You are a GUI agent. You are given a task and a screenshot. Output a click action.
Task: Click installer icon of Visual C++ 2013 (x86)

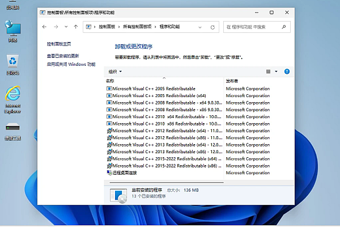[x=109, y=152]
